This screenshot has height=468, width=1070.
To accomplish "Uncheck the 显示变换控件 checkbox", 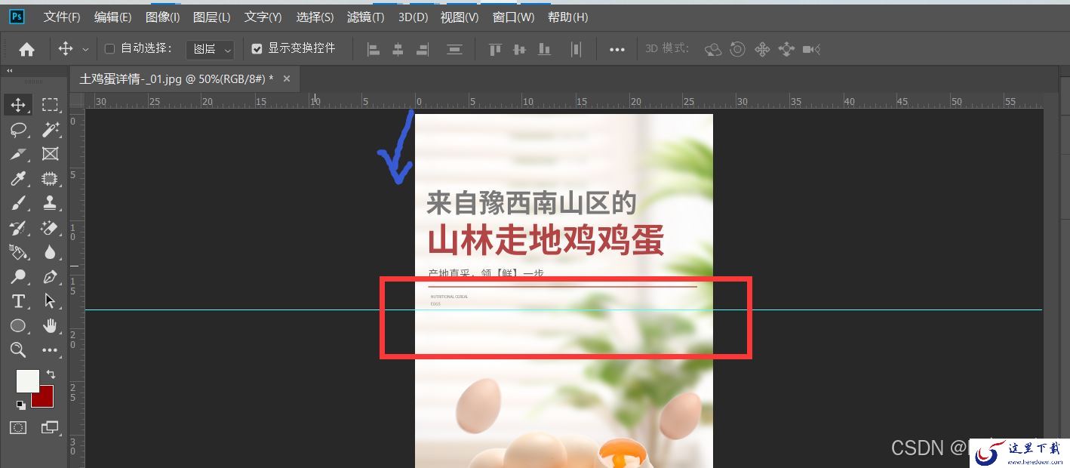I will click(x=257, y=48).
